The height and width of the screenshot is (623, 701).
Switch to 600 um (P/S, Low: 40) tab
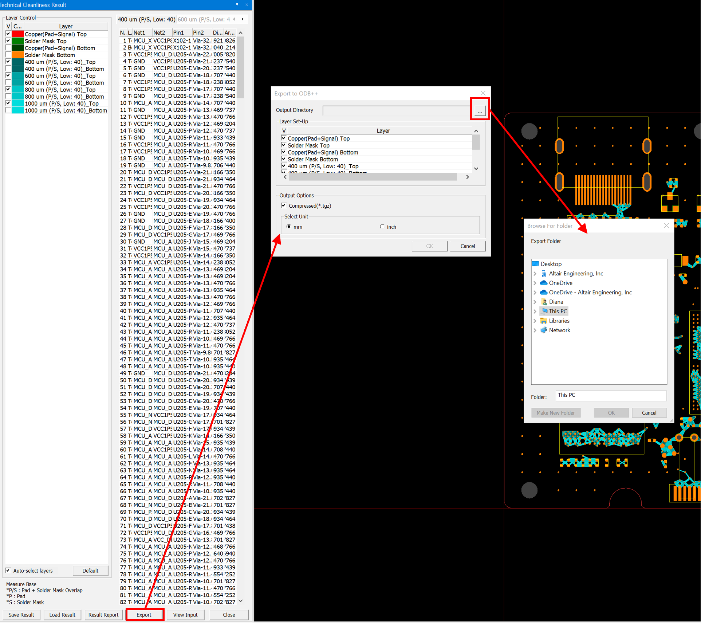click(x=204, y=19)
